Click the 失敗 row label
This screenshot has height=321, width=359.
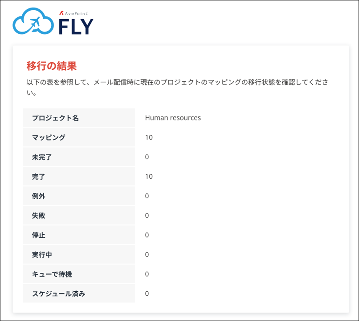point(39,216)
